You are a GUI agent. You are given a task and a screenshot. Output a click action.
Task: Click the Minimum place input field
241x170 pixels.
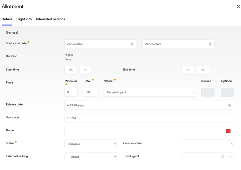[x=71, y=92]
